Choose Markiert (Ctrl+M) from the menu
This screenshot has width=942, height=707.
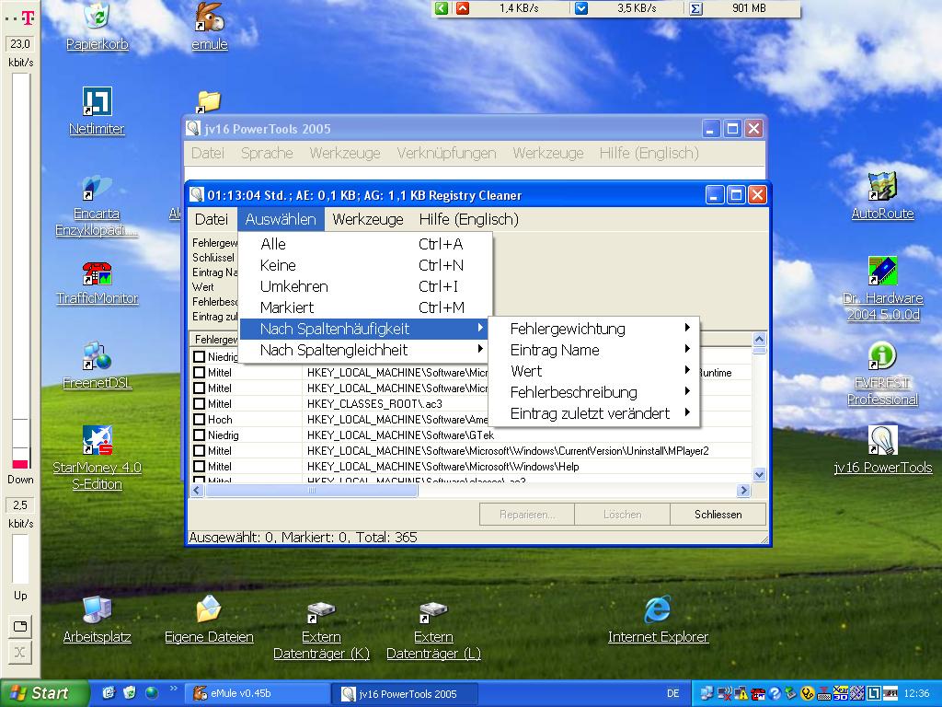pyautogui.click(x=365, y=307)
